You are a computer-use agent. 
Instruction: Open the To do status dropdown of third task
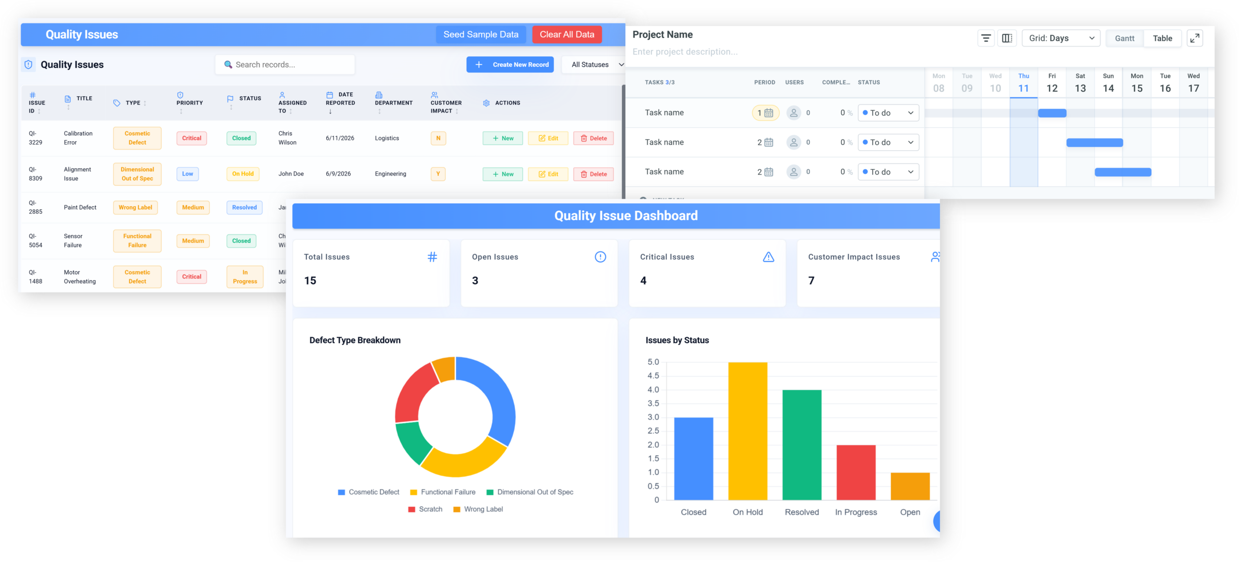point(888,172)
